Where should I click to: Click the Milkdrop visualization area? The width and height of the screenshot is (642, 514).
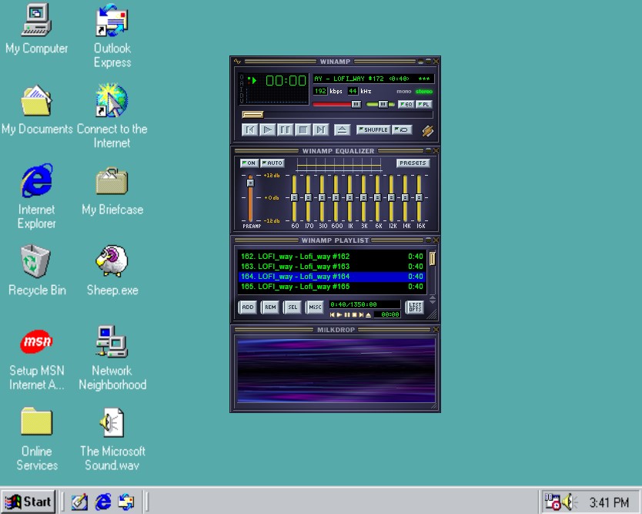point(336,371)
